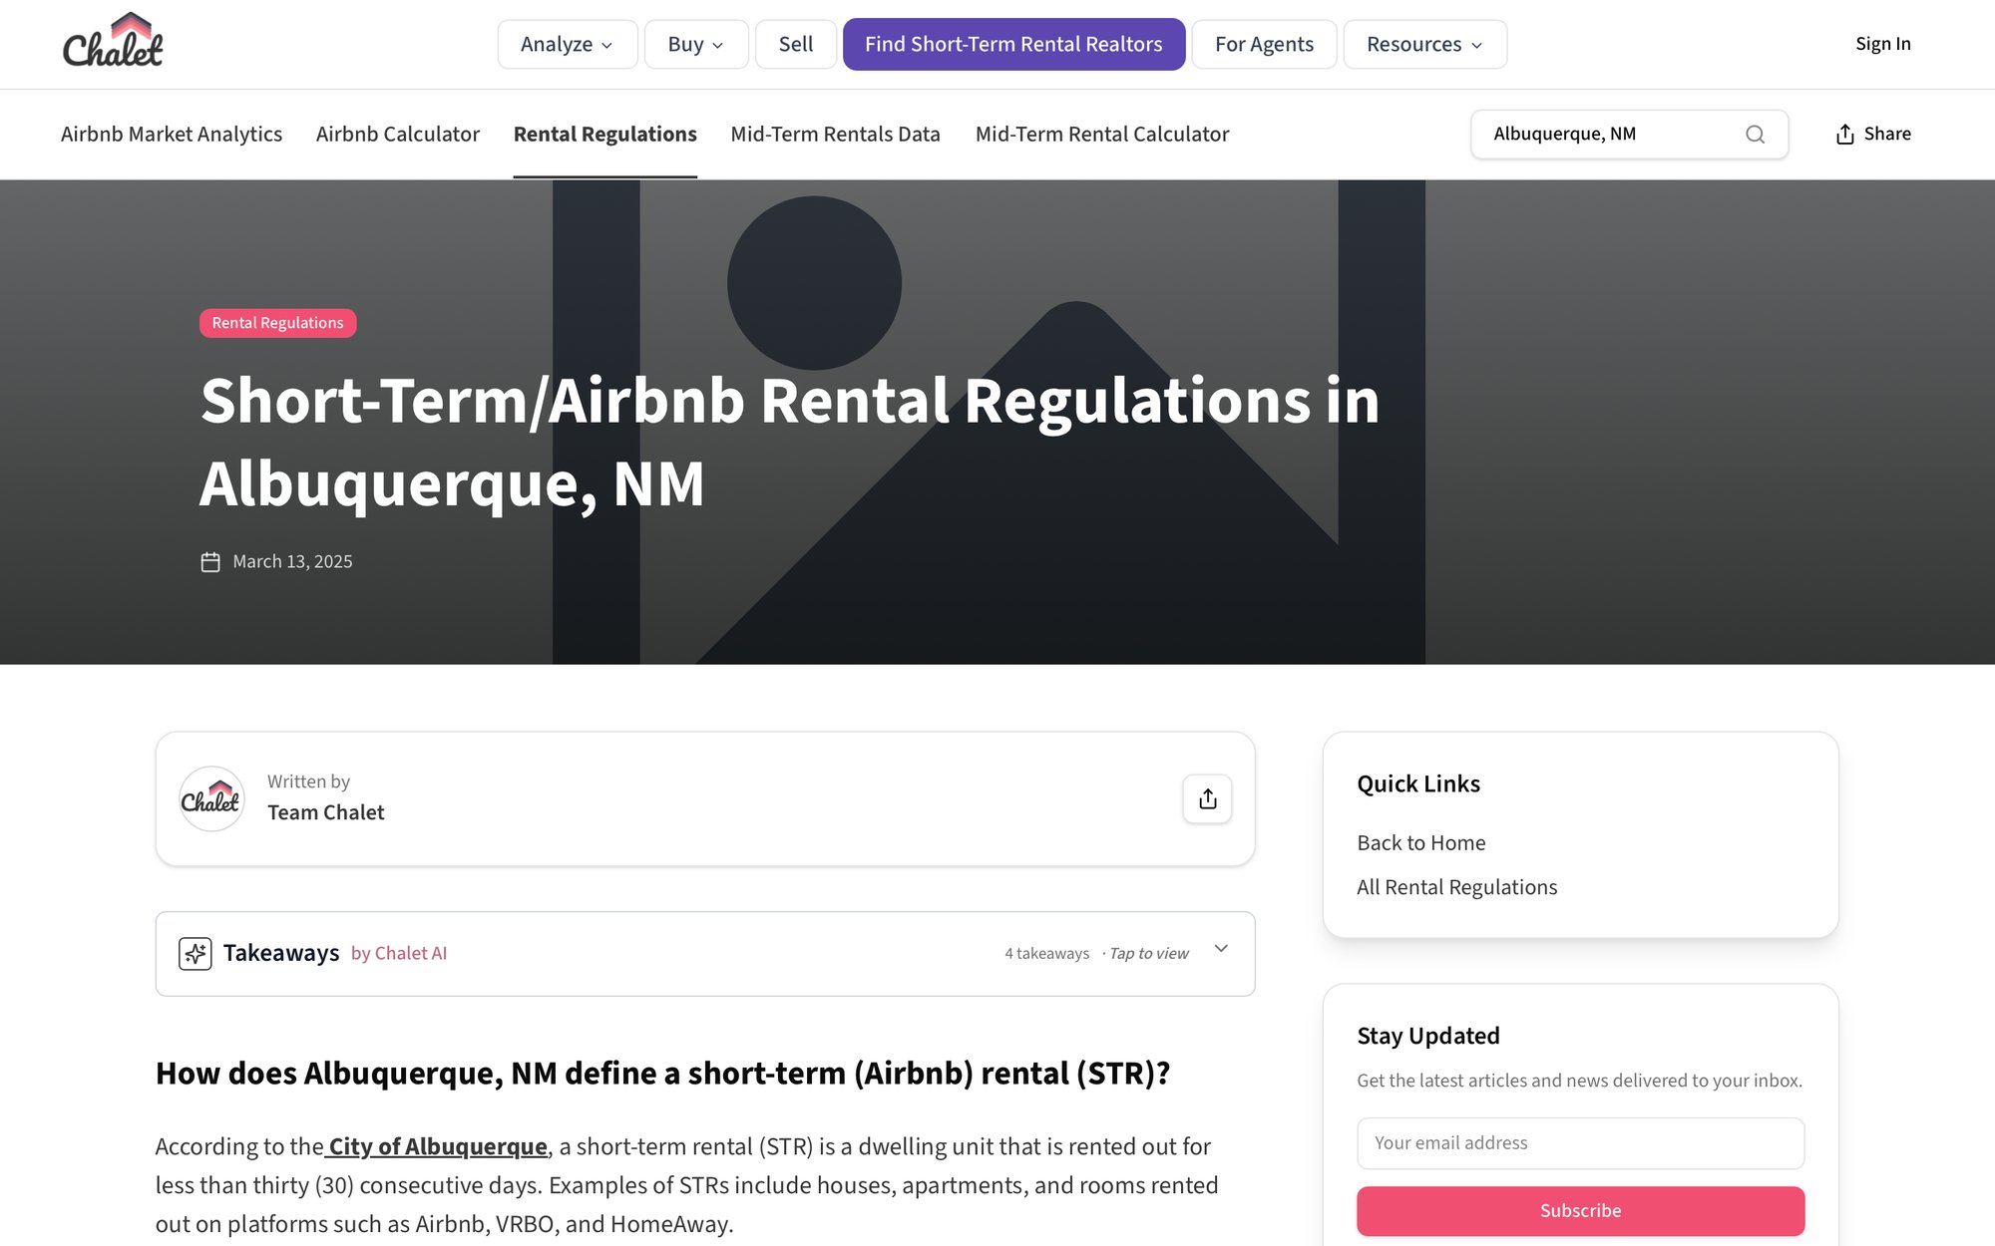
Task: Click the sparkle icon in the Takeaways box
Action: (196, 953)
